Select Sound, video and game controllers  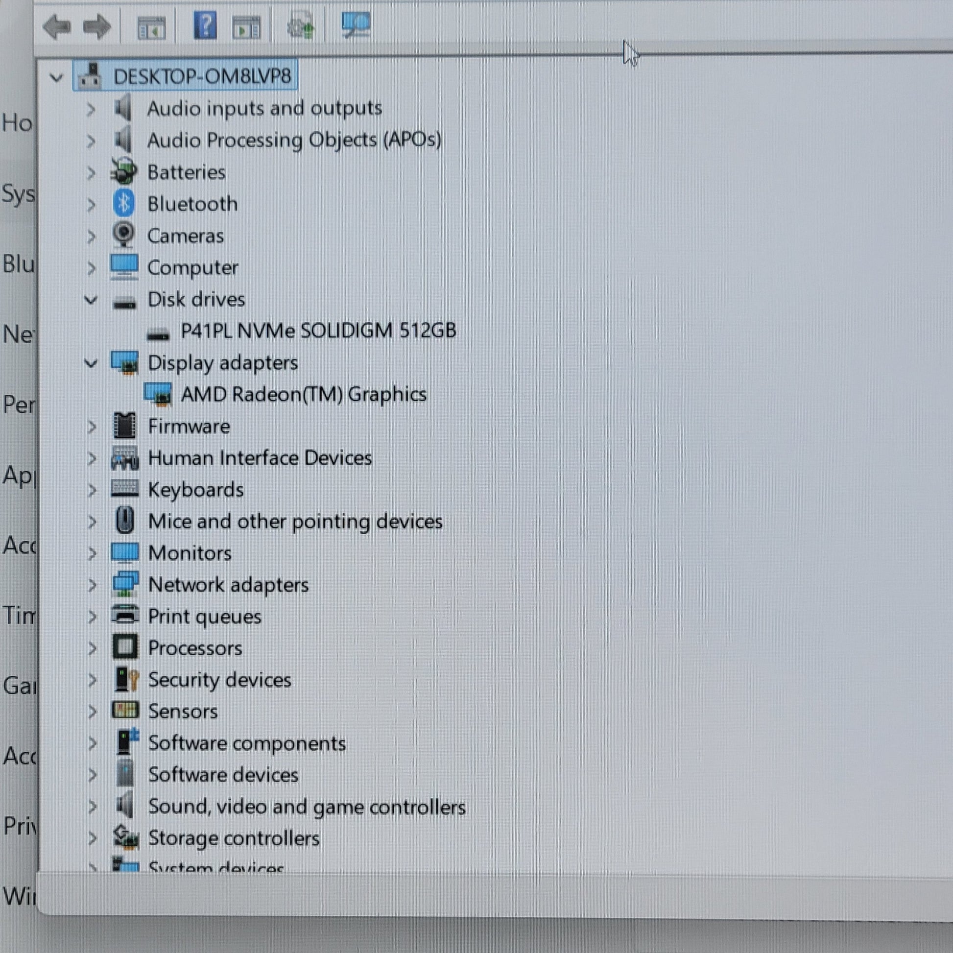coord(307,807)
